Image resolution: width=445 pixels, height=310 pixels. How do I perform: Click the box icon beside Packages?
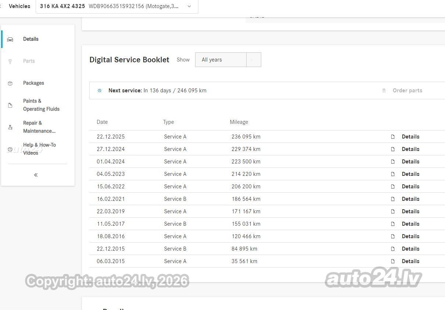[x=10, y=83]
